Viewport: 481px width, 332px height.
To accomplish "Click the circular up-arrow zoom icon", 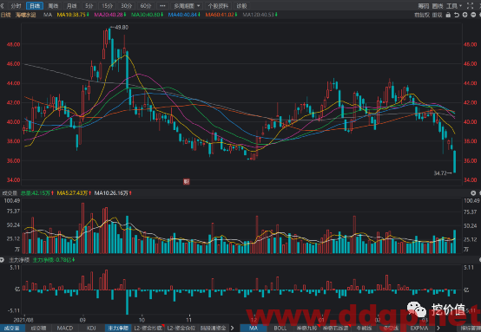I will click(465, 15).
